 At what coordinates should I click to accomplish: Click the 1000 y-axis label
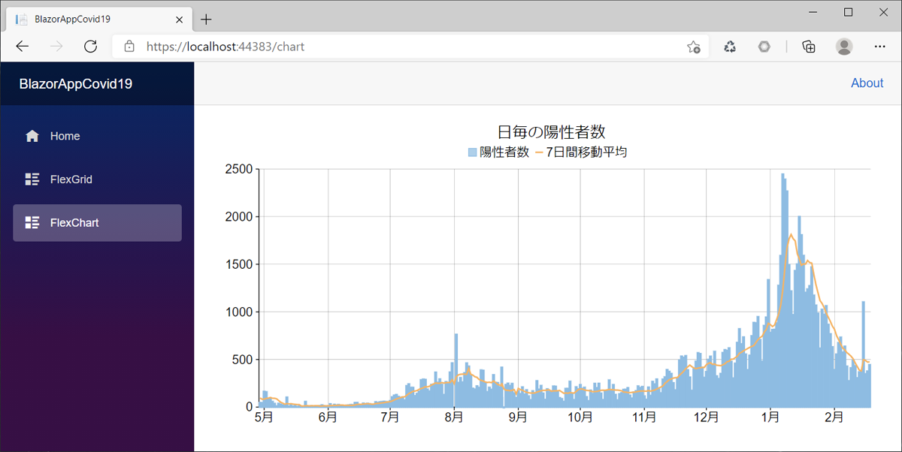(x=239, y=312)
